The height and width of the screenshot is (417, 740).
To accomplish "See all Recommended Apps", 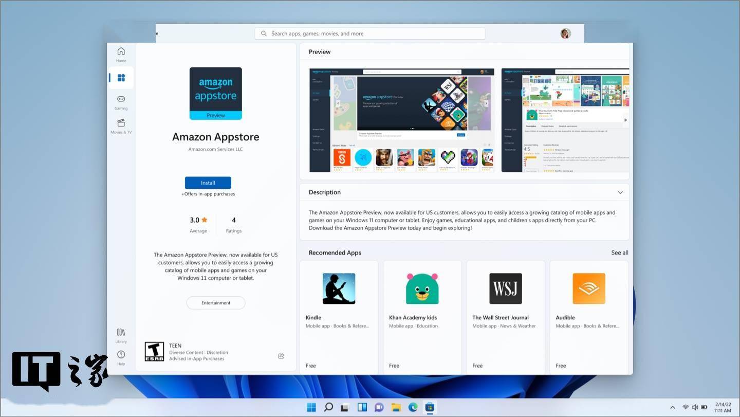I will [x=620, y=252].
